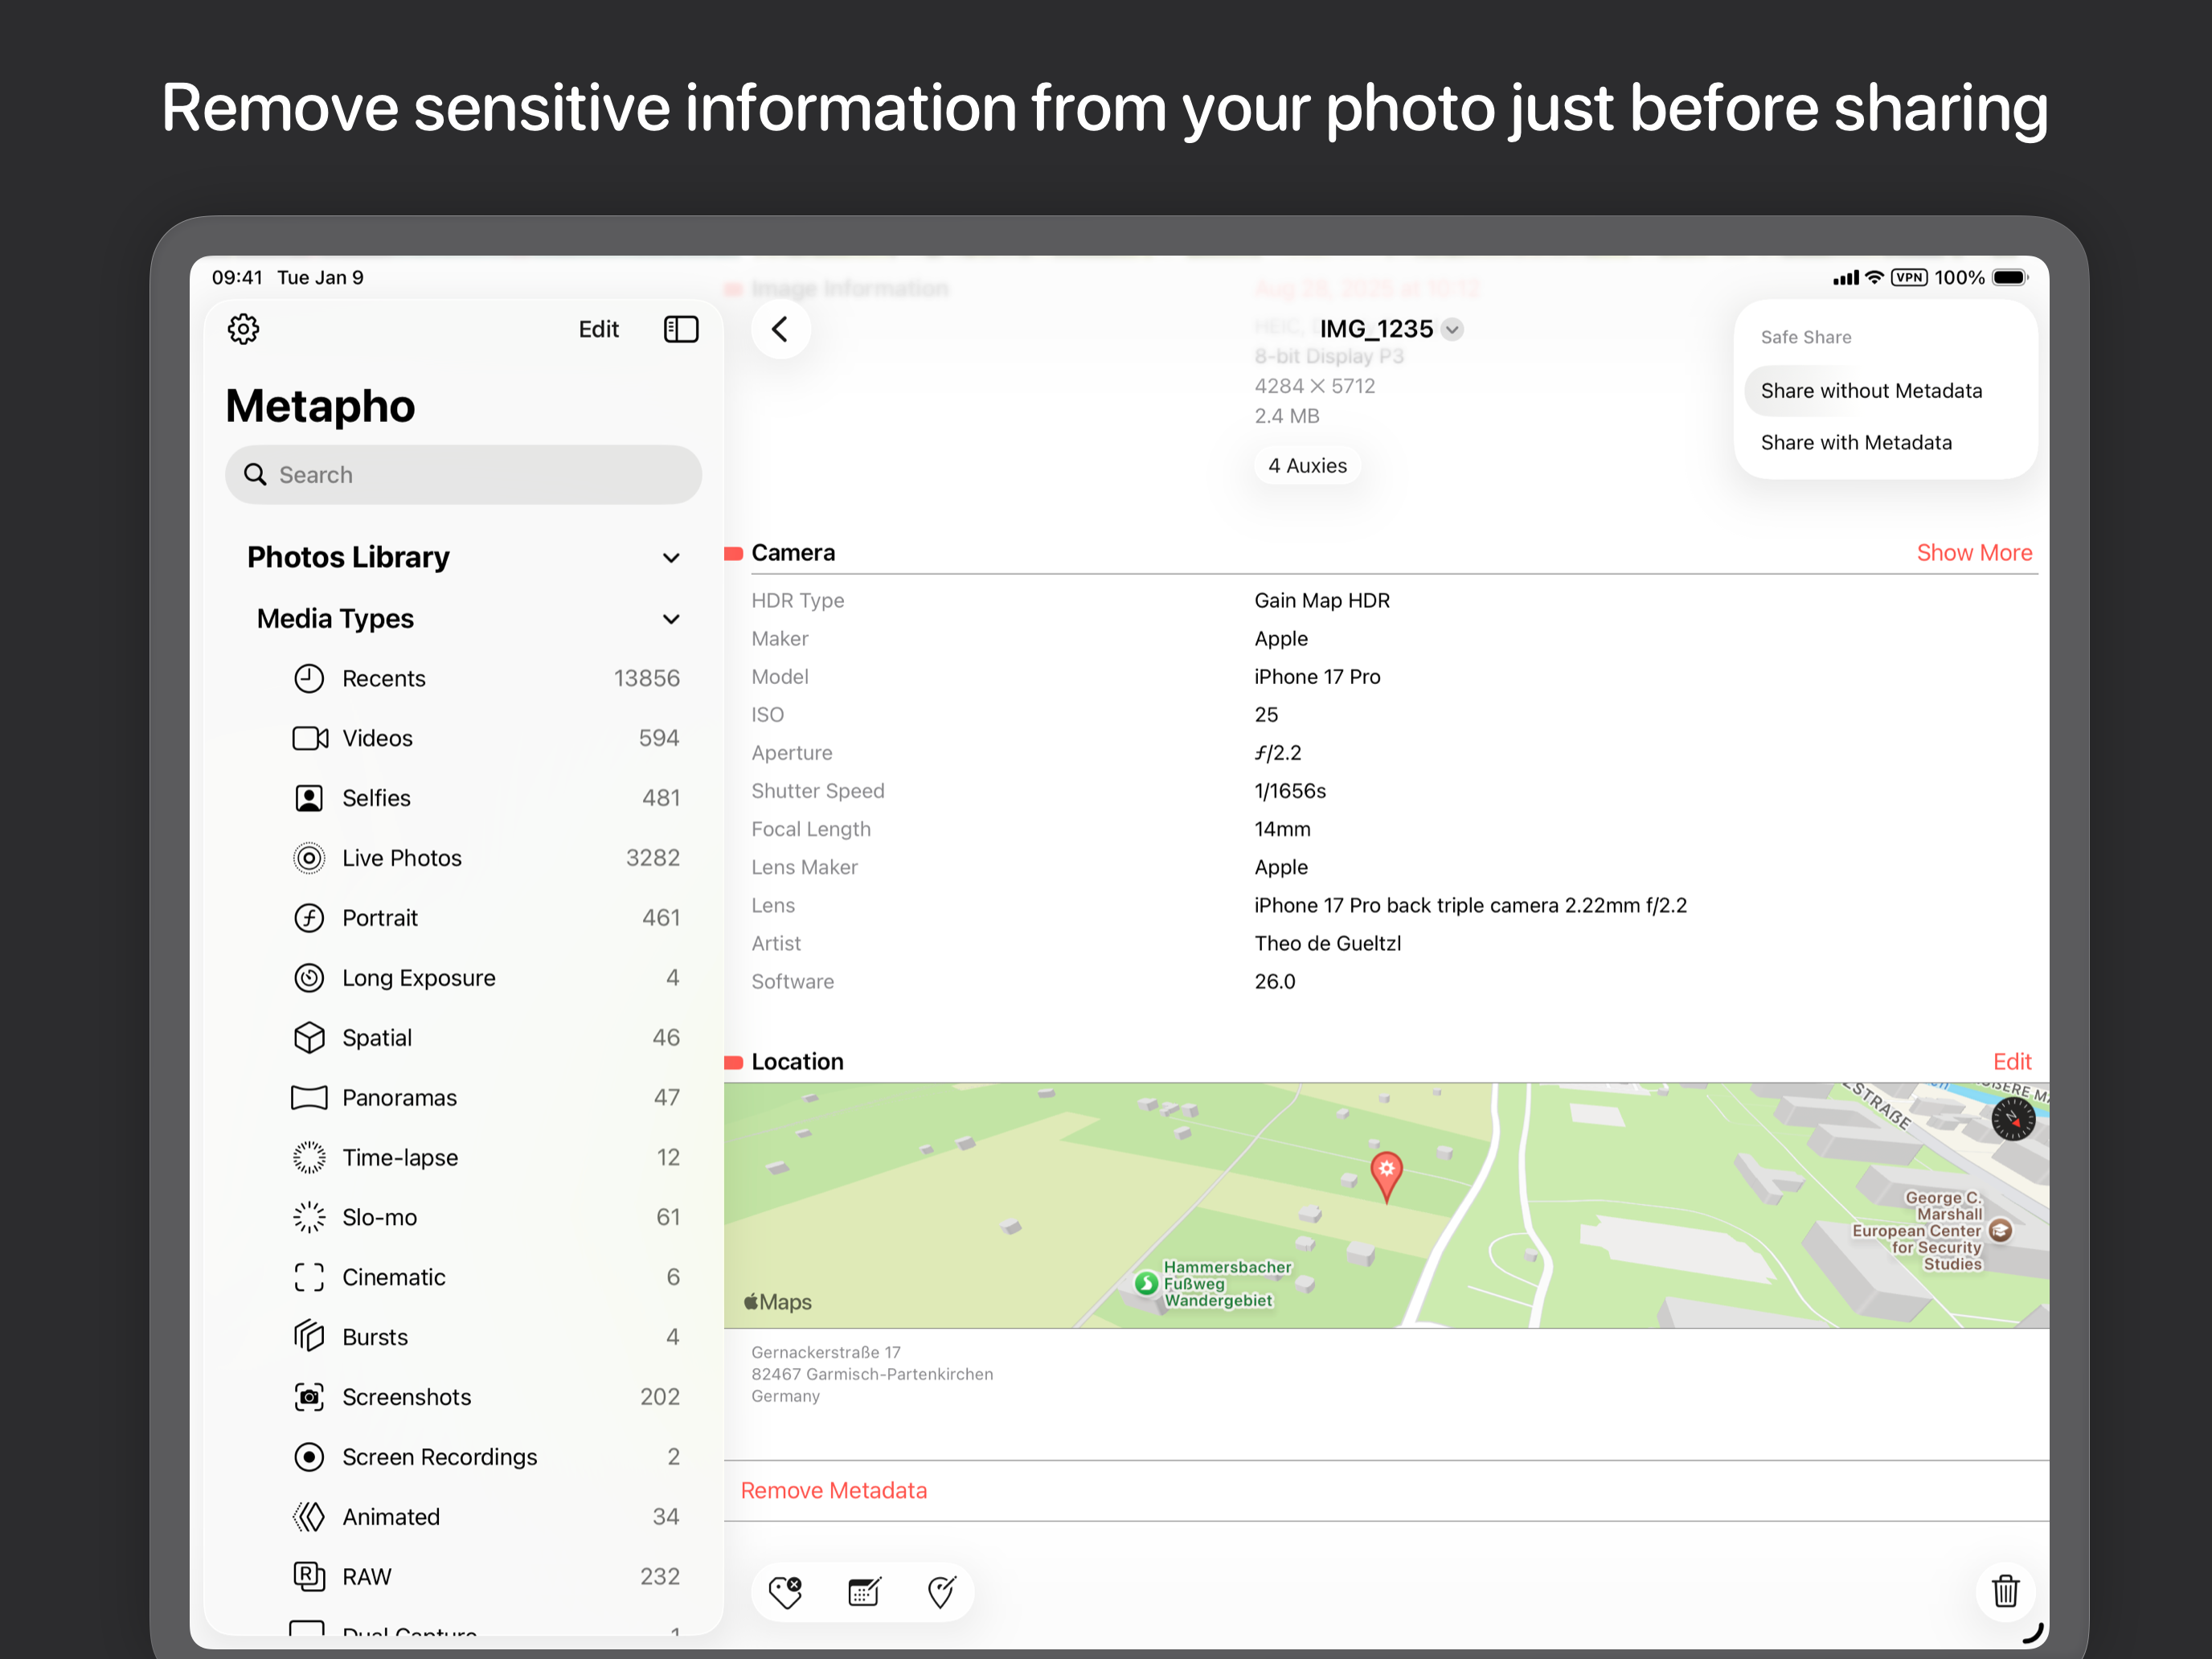
Task: Click the Artist value Theo de Gueltzl
Action: (1327, 943)
